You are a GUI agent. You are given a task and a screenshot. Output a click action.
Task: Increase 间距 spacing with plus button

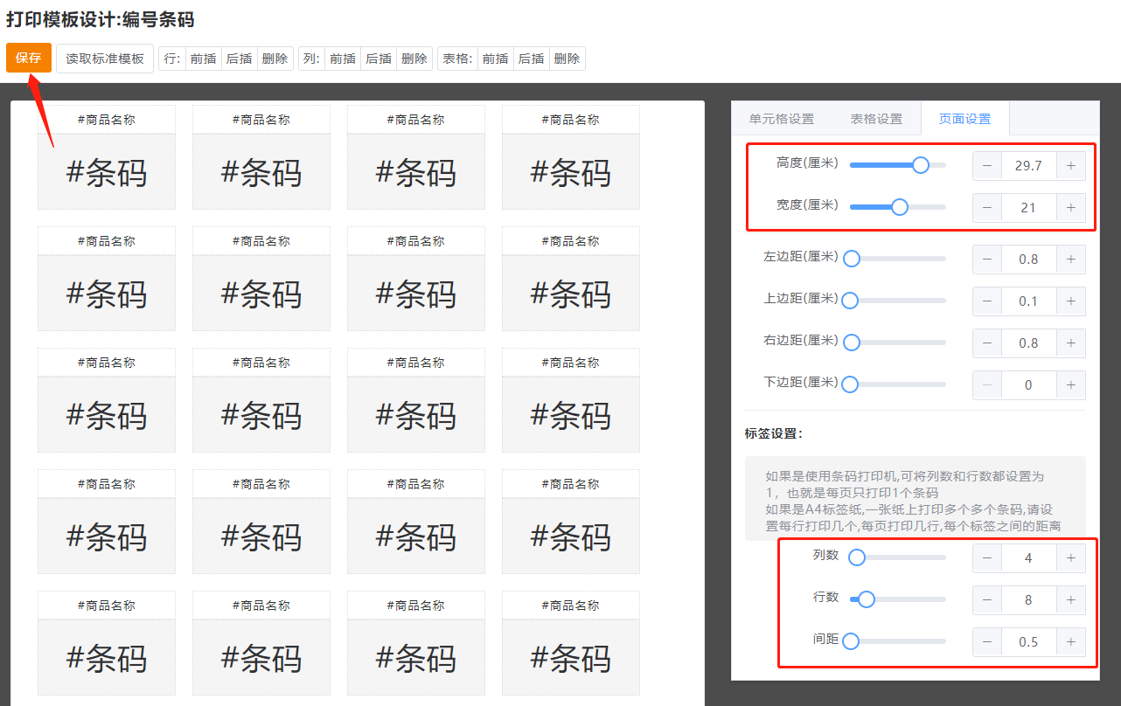point(1070,642)
